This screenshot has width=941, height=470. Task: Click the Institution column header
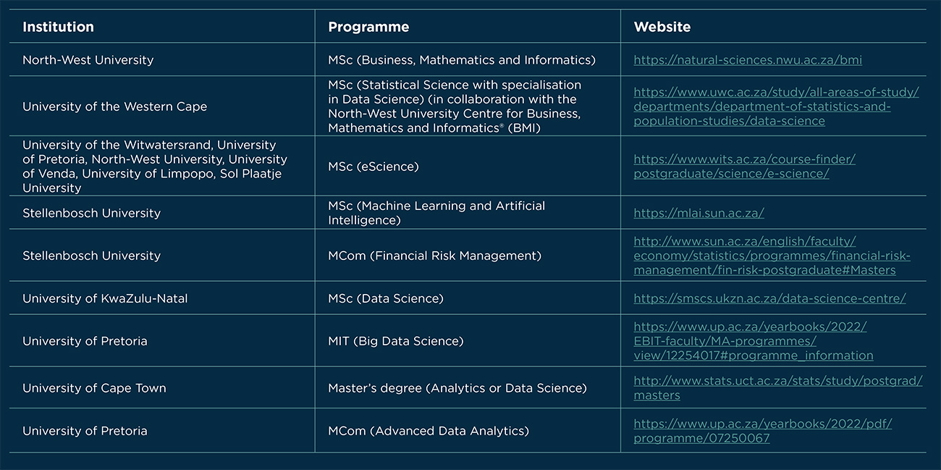coord(58,27)
